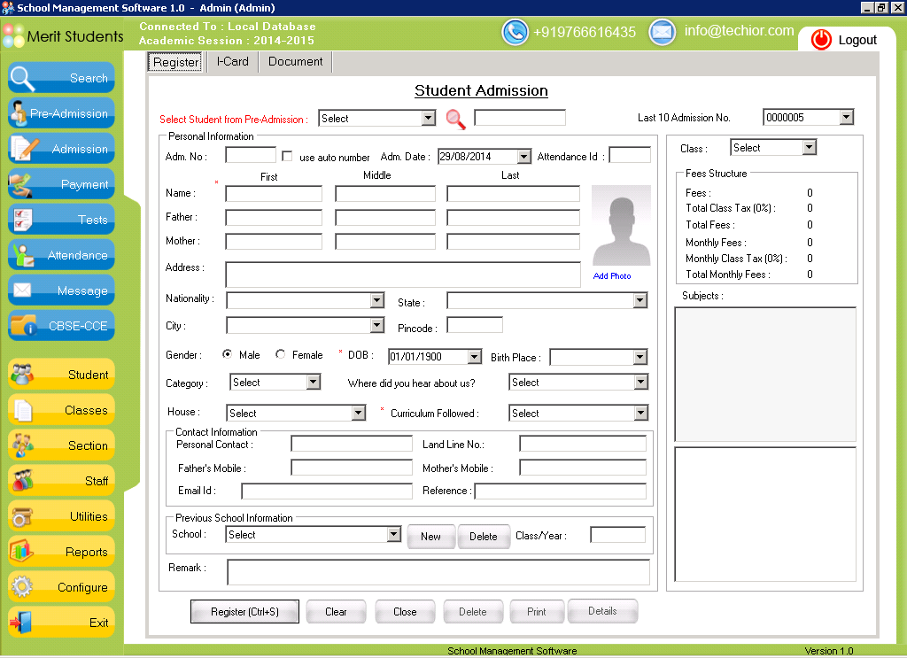This screenshot has width=907, height=658.
Task: Open Pre-Admission via its sidebar icon
Action: (19, 113)
